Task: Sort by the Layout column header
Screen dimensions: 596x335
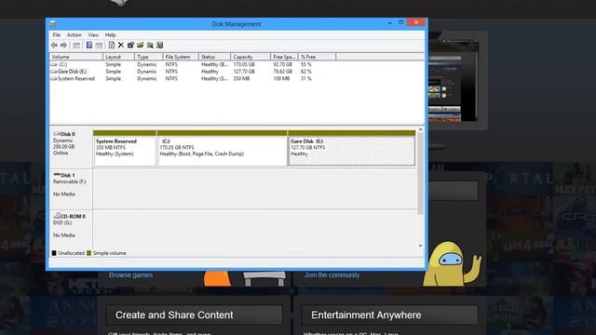Action: pos(118,57)
